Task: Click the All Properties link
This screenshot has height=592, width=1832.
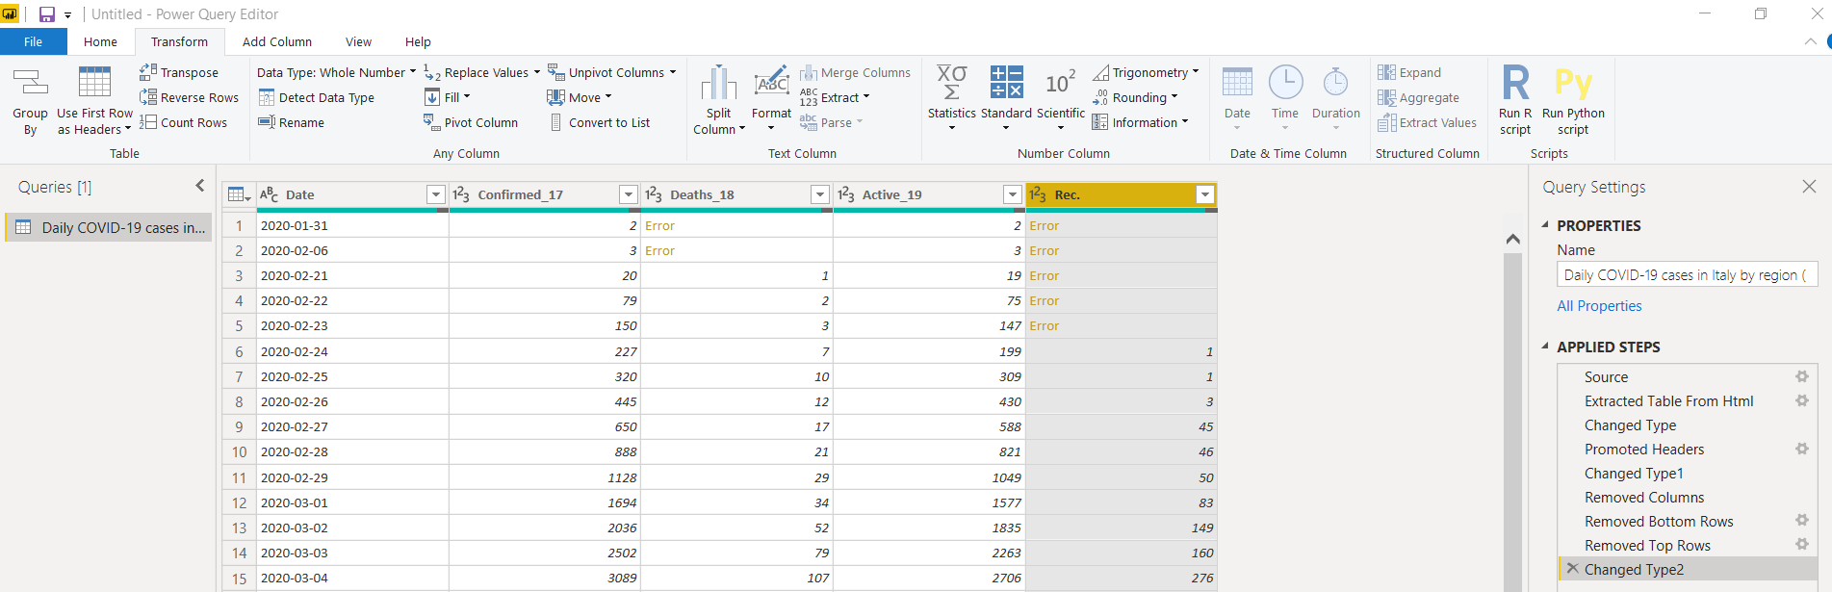Action: [1599, 306]
